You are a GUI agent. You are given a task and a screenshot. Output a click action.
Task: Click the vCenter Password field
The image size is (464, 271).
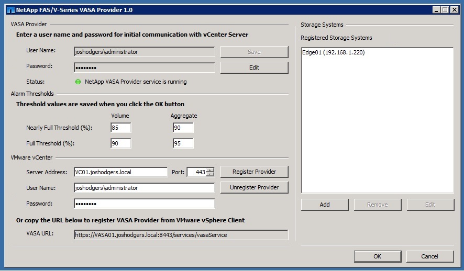(x=144, y=204)
